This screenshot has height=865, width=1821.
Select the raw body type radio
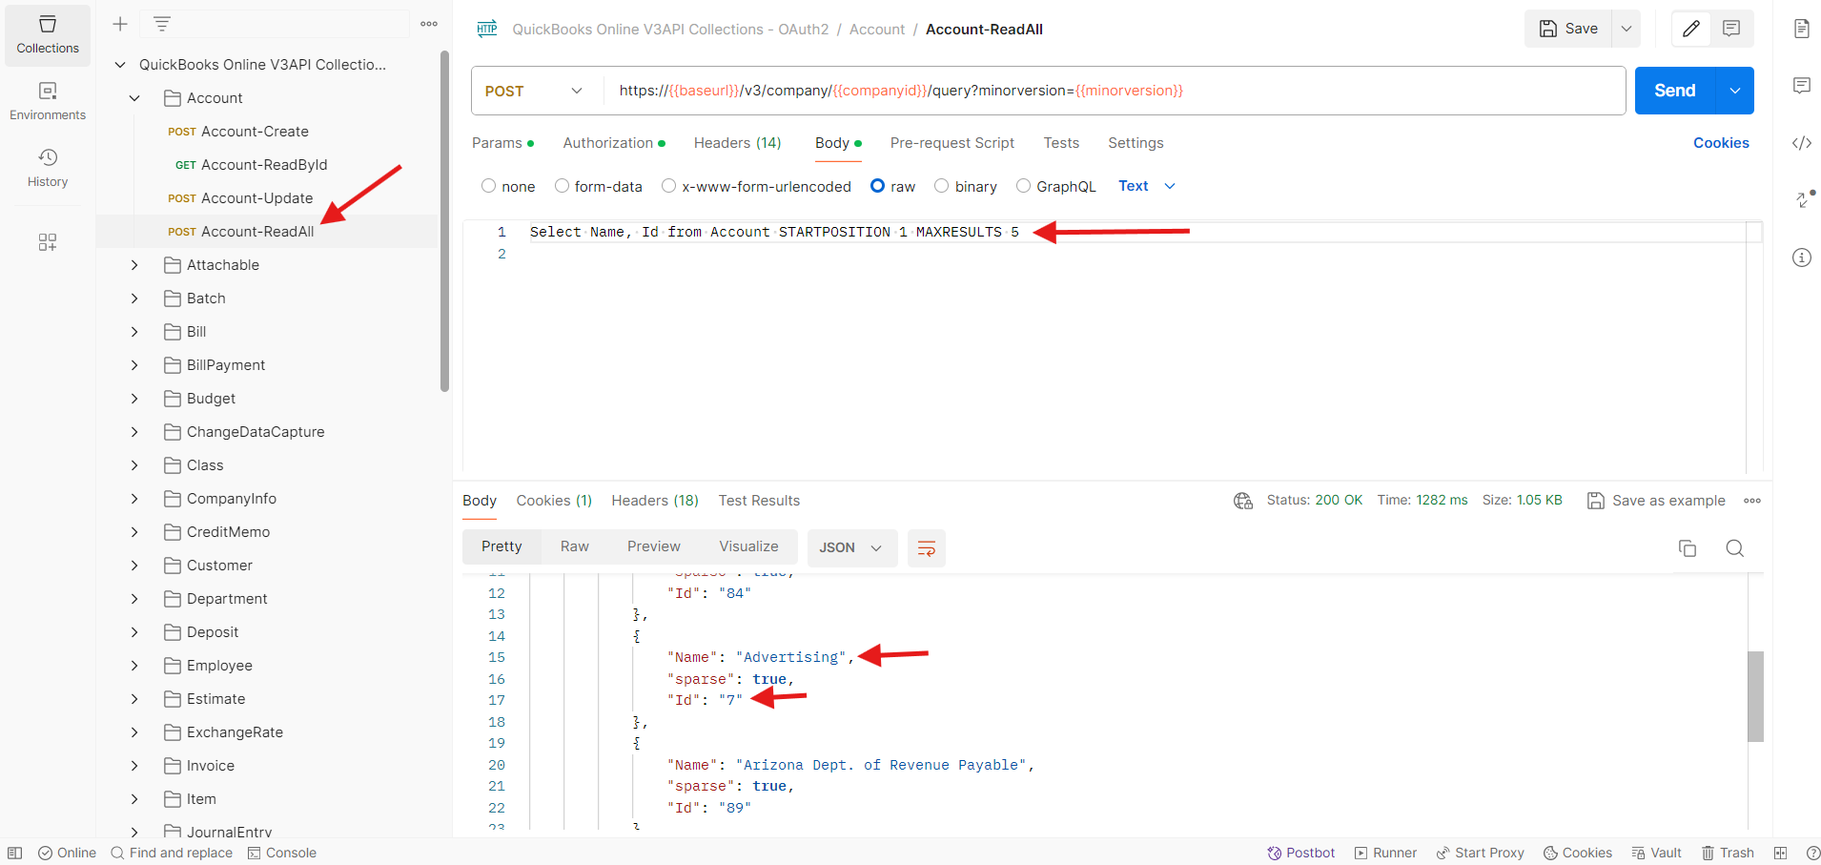[x=878, y=186]
